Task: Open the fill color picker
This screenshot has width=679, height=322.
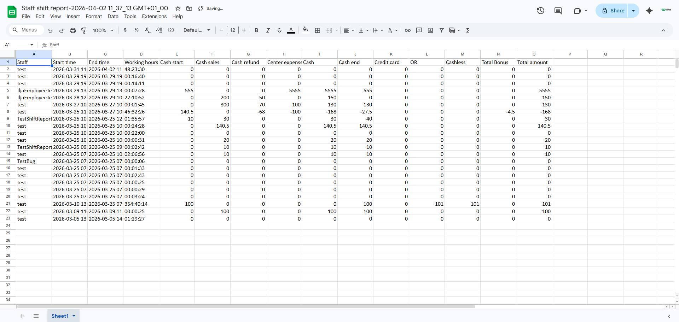Action: click(x=306, y=30)
